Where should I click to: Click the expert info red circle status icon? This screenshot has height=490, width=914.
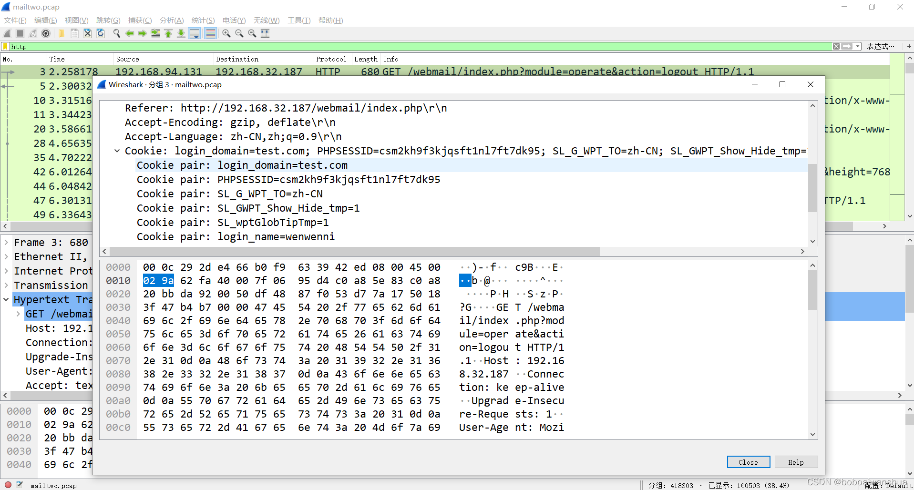(8, 485)
